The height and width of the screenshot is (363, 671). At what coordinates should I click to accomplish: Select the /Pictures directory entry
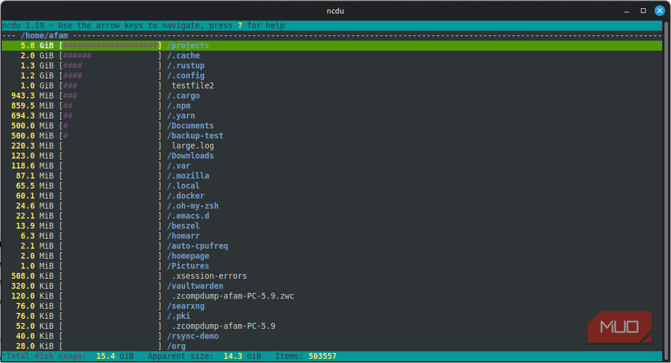pyautogui.click(x=188, y=266)
